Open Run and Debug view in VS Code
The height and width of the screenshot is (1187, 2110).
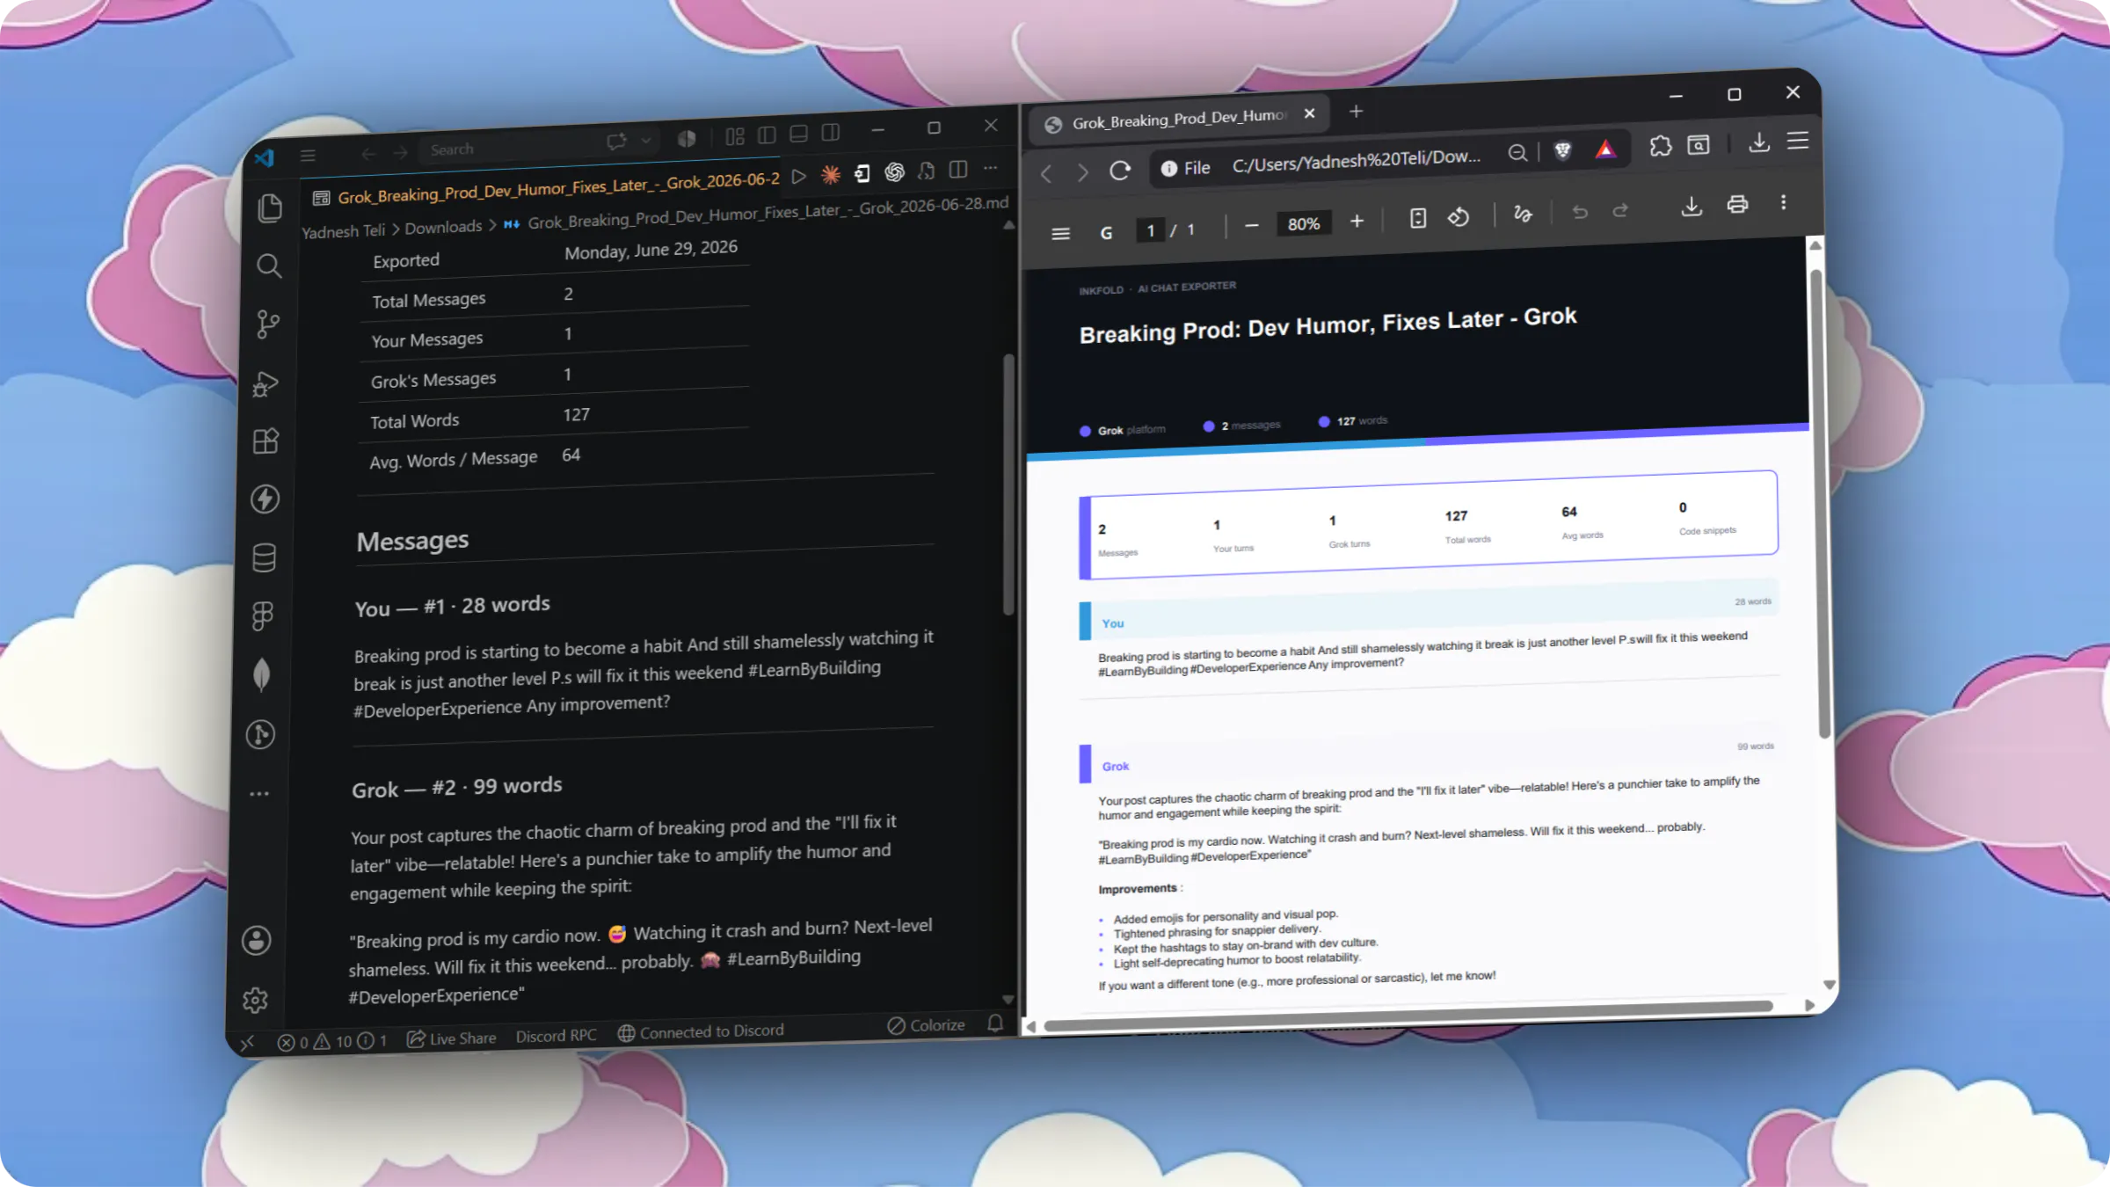click(266, 383)
